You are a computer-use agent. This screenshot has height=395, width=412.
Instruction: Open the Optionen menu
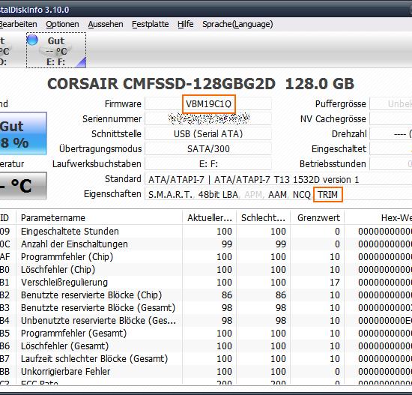(62, 24)
